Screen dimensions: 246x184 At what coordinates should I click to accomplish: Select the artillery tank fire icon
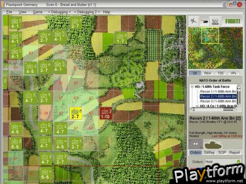coord(204,21)
